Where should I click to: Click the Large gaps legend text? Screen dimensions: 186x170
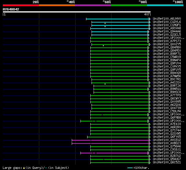point(36,168)
